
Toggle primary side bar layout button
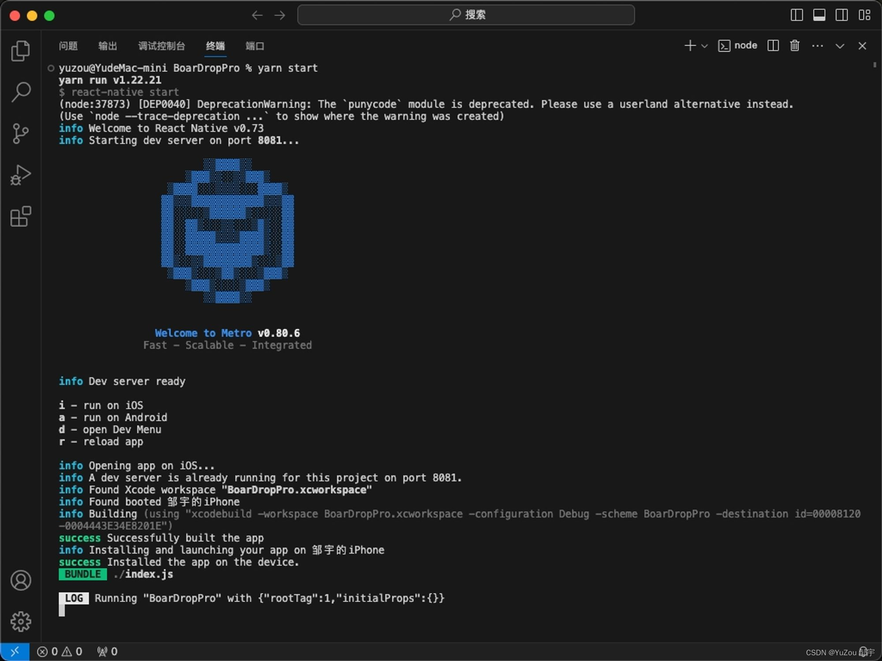pos(796,15)
